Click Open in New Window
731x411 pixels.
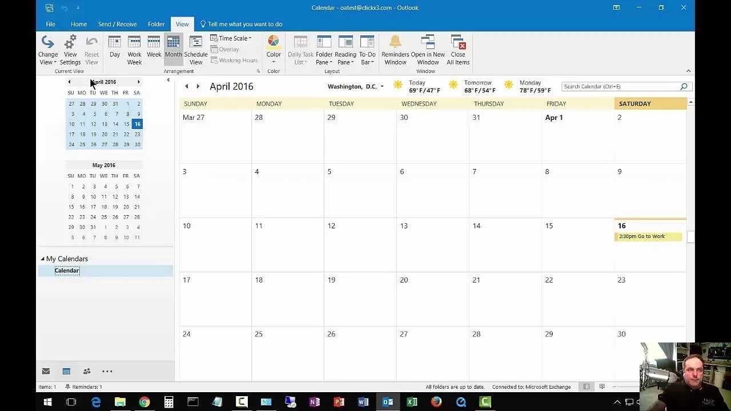[x=428, y=50]
